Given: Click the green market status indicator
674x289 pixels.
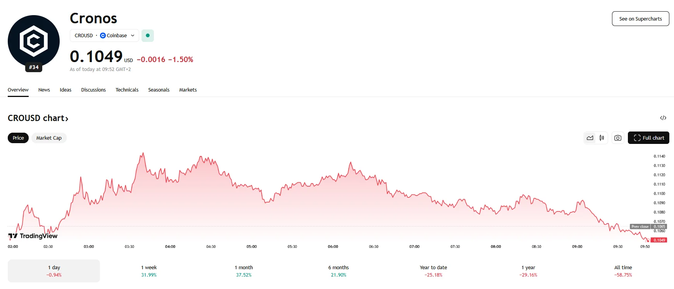Looking at the screenshot, I should (x=148, y=36).
